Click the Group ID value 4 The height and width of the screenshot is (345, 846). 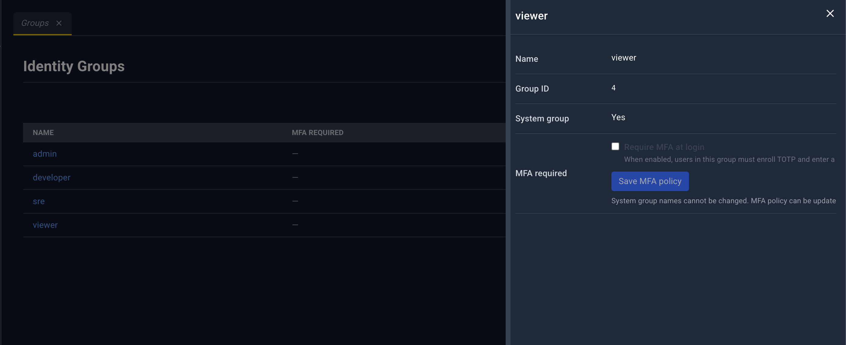[613, 88]
